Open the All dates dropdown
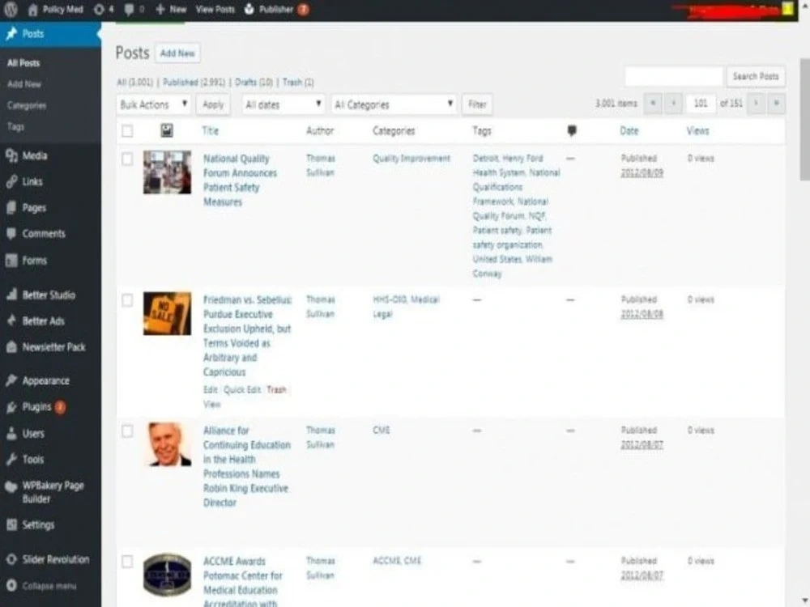The width and height of the screenshot is (810, 607). pos(283,104)
